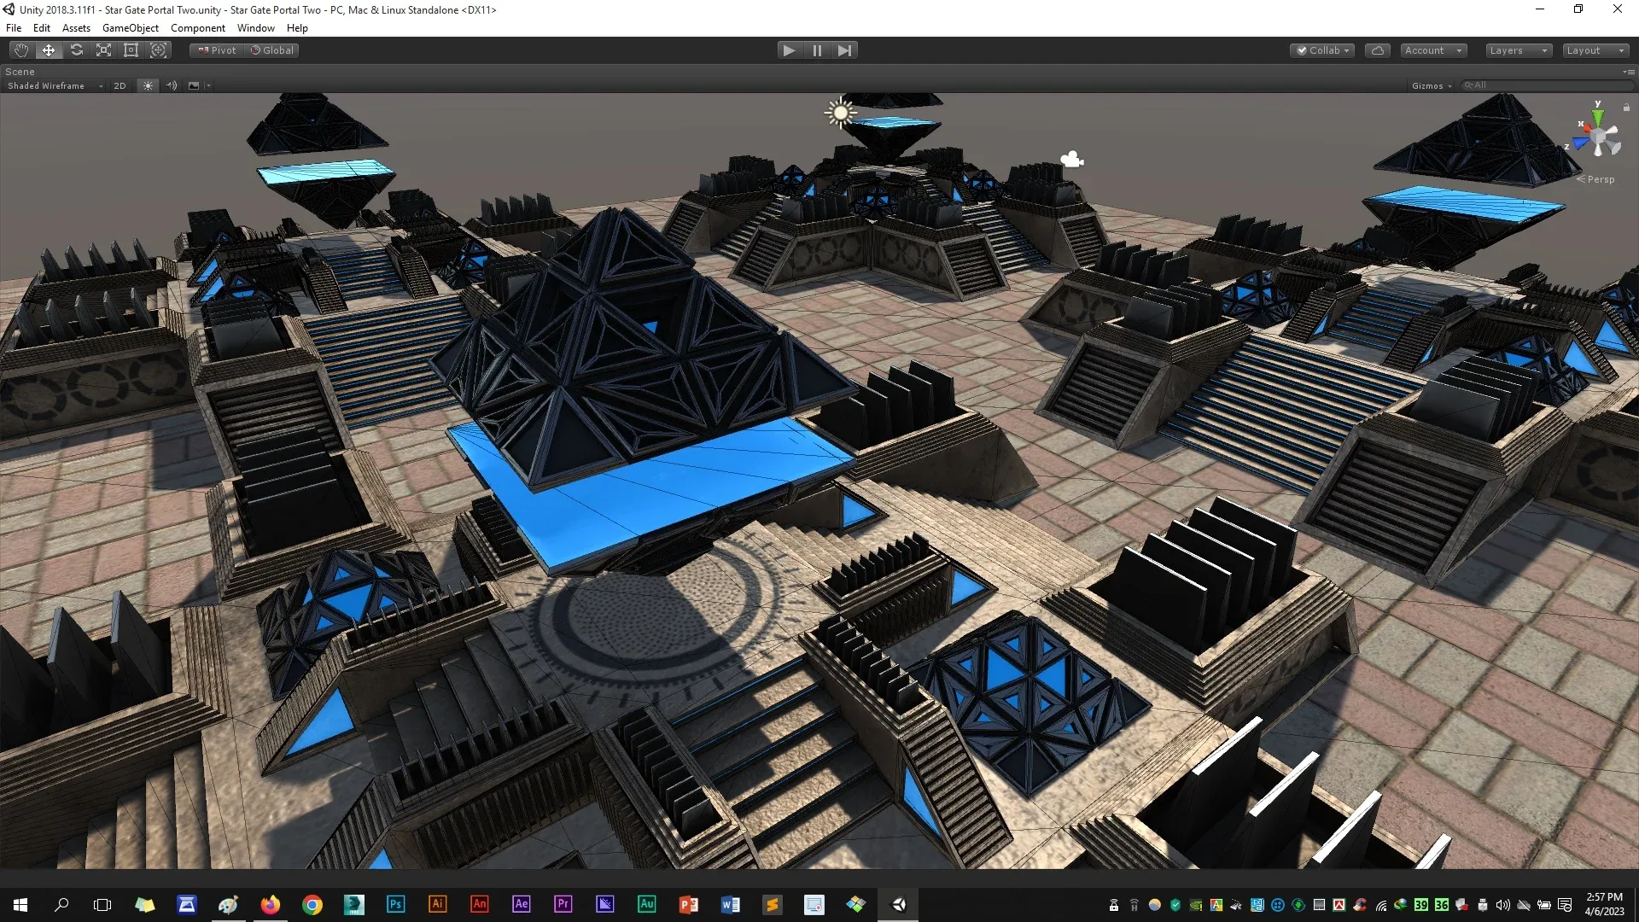The image size is (1639, 922).
Task: Open the GameObject menu
Action: coord(131,27)
